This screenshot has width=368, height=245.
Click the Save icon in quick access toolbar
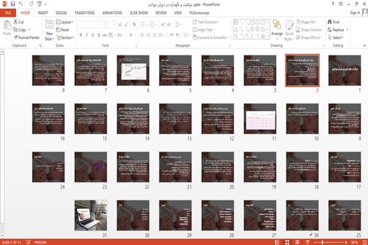point(13,4)
